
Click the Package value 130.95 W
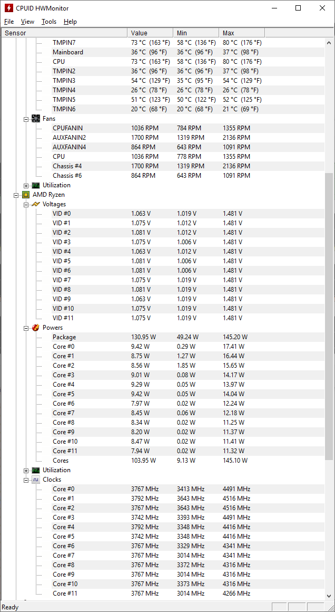(x=143, y=337)
